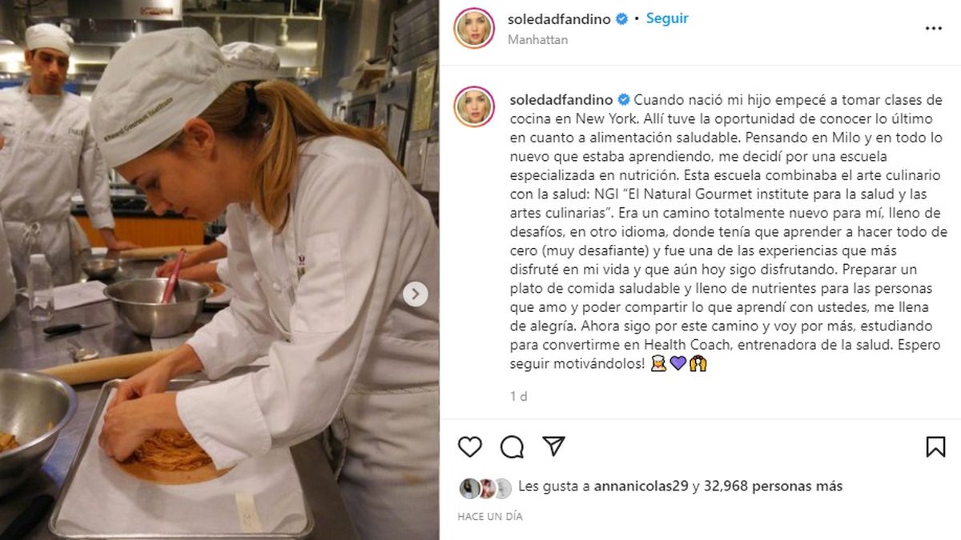Like the post with heart icon
The image size is (961, 540).
[470, 446]
